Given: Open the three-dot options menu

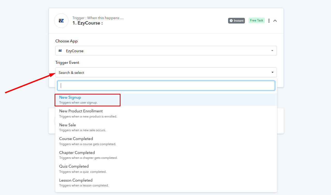Looking at the screenshot, I should (x=269, y=21).
